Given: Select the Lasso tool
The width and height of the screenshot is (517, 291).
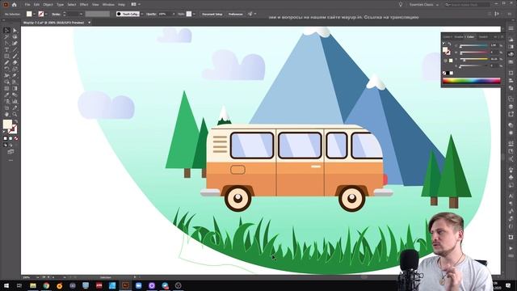Looking at the screenshot, I should pos(15,36).
